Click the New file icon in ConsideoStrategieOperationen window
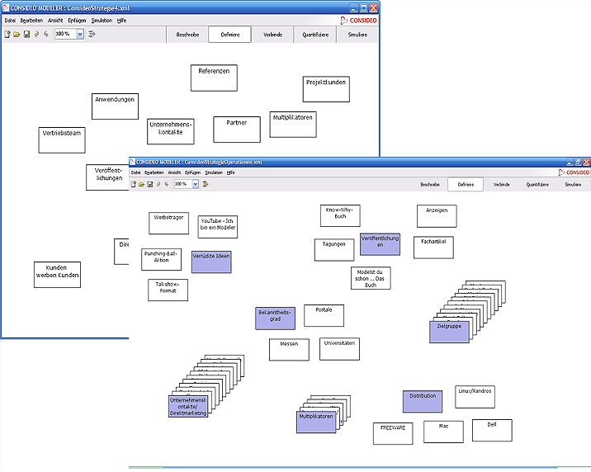 click(134, 185)
